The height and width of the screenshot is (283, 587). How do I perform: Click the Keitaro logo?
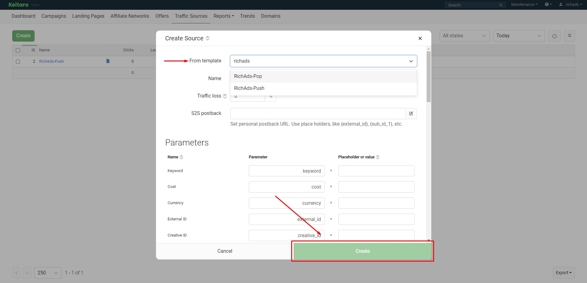[x=19, y=5]
